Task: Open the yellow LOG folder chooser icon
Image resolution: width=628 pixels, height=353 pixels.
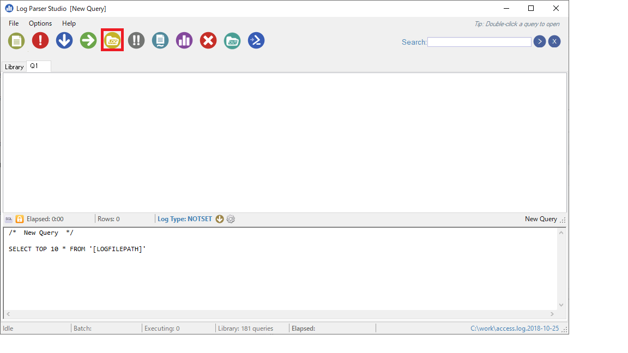Action: [x=112, y=40]
